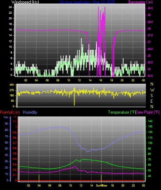Click the 140 temperature axis value
This screenshot has height=190, width=161.
[150, 121]
